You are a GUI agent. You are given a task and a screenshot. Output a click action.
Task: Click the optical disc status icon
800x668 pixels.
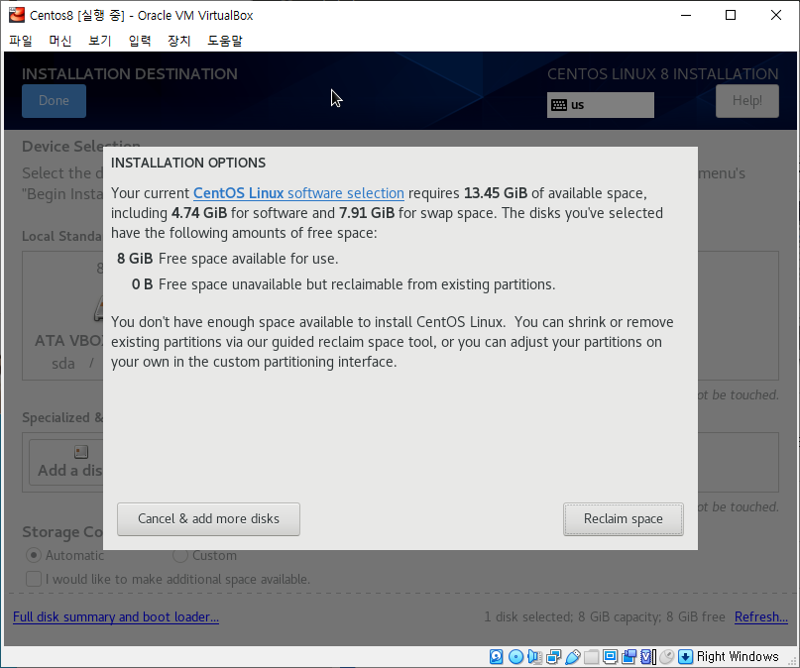pyautogui.click(x=515, y=656)
